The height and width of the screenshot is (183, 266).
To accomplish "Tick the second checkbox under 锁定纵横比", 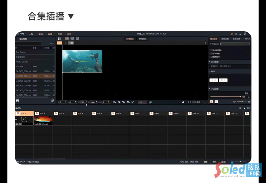I will 210,54.
